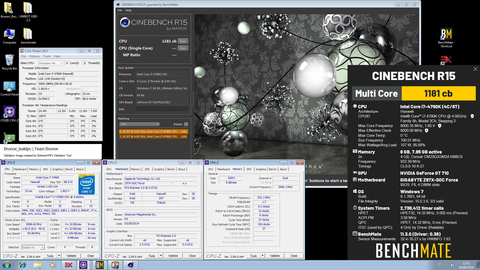Click the Info input field in Cinebench
Image resolution: width=480 pixels, height=270 pixels.
[x=162, y=109]
